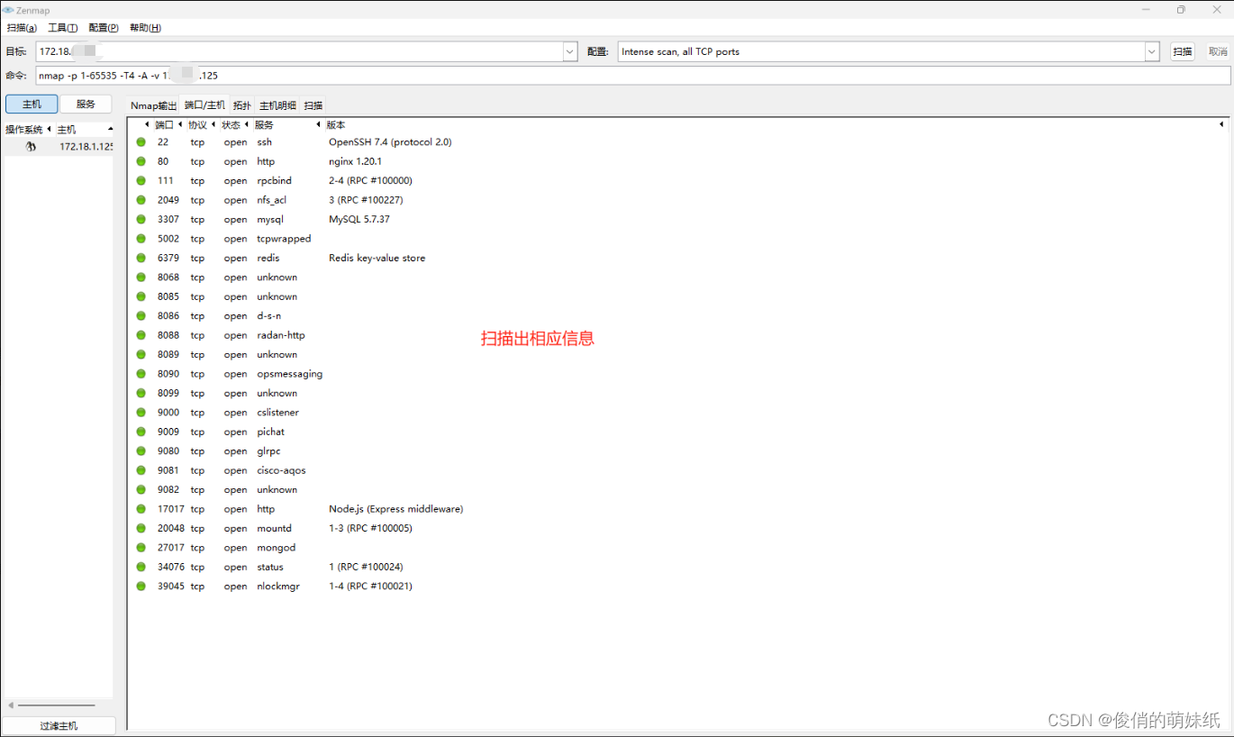
Task: Click the green status icon for port 34076
Action: tap(141, 567)
